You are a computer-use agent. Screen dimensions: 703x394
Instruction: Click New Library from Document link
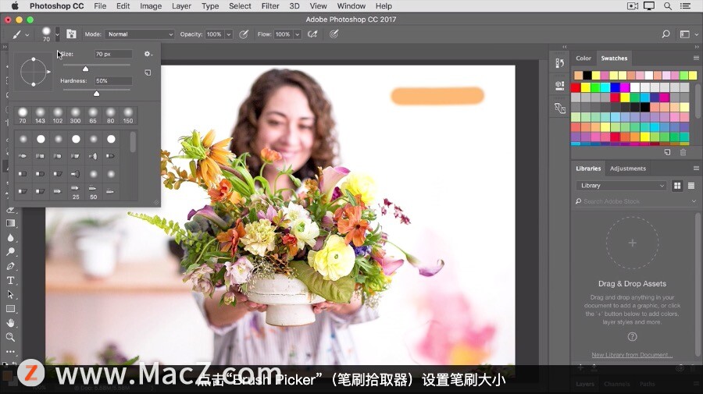pyautogui.click(x=632, y=354)
